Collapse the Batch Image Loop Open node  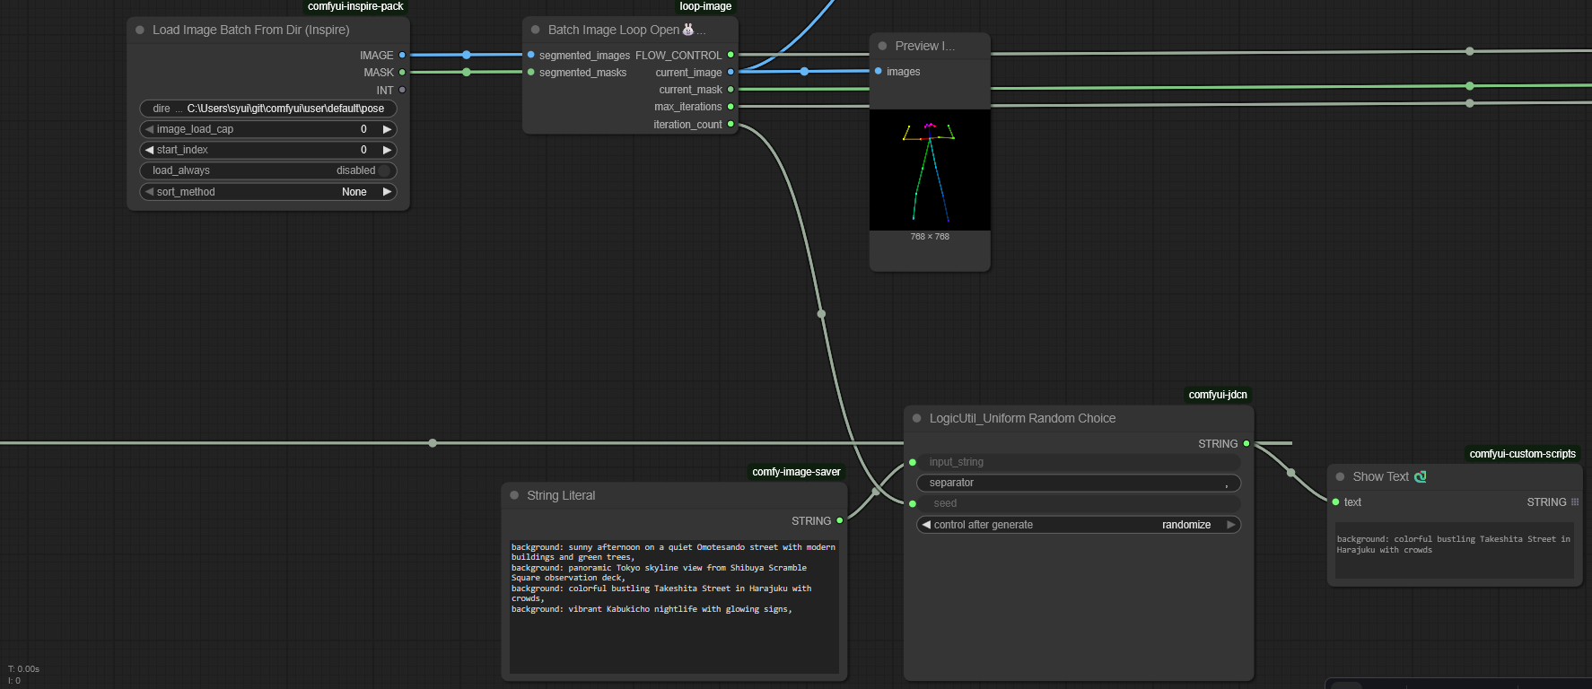(536, 30)
